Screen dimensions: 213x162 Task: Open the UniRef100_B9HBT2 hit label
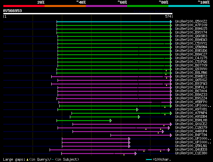point(191,77)
